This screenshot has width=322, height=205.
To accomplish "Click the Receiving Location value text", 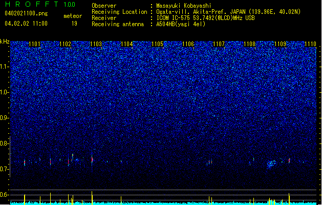I will tap(228, 12).
